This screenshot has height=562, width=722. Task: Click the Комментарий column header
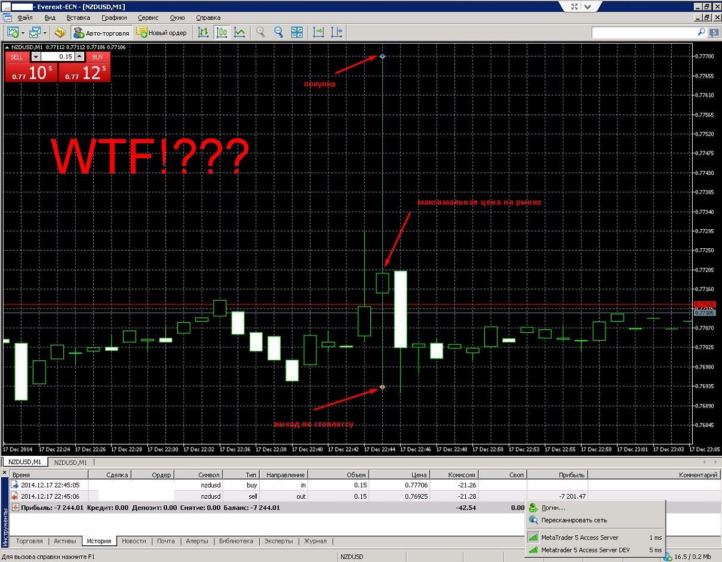click(x=654, y=475)
